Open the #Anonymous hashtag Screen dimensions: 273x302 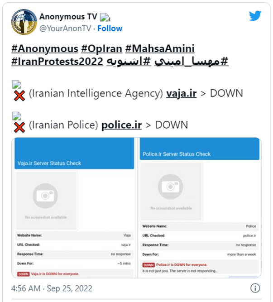tap(45, 48)
